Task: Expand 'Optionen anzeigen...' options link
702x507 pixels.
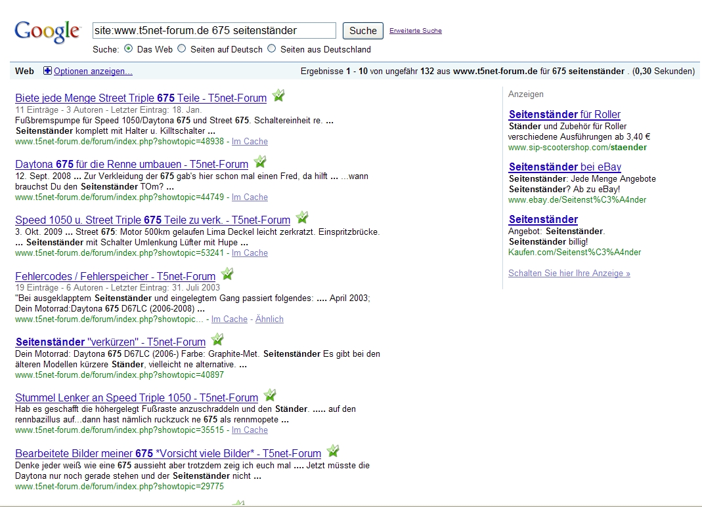Action: (x=93, y=71)
